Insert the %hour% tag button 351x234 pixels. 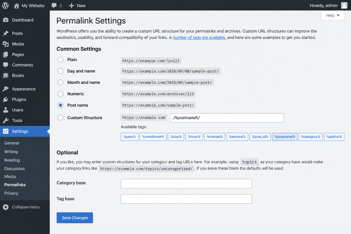point(194,137)
